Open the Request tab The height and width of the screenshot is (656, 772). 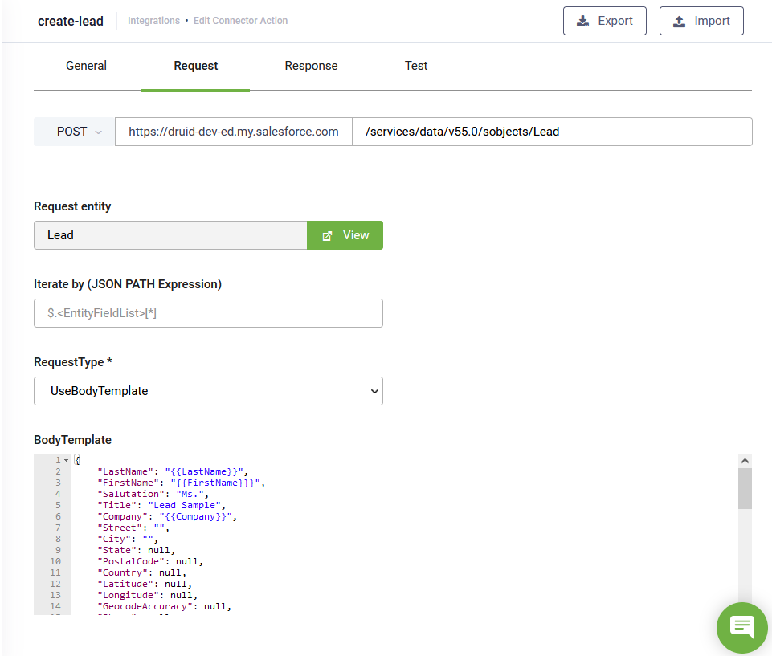(195, 66)
